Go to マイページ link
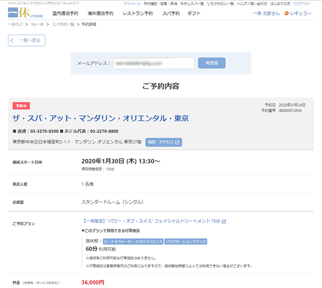322x288 pixels. 132,4
